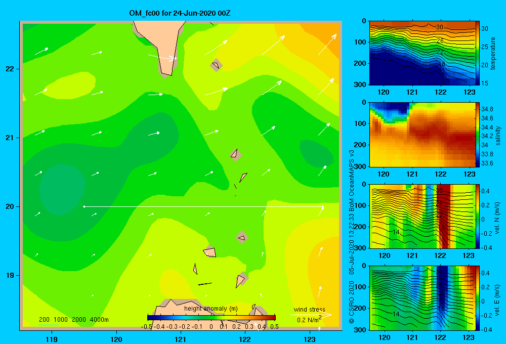
Task: Click the '200 1000 2000 4000m' depth legend
Action: (73, 320)
